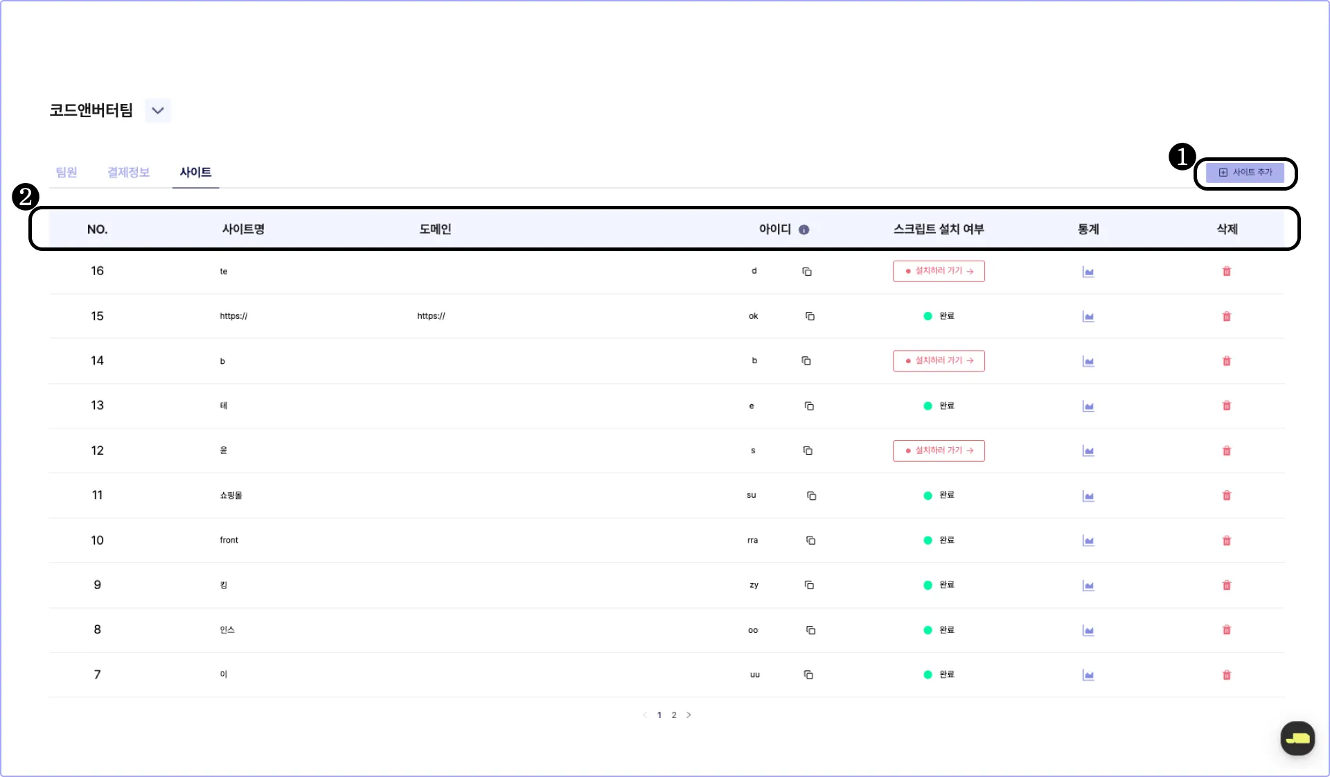Switch to the 결제정보 tab
This screenshot has width=1330, height=777.
[128, 172]
